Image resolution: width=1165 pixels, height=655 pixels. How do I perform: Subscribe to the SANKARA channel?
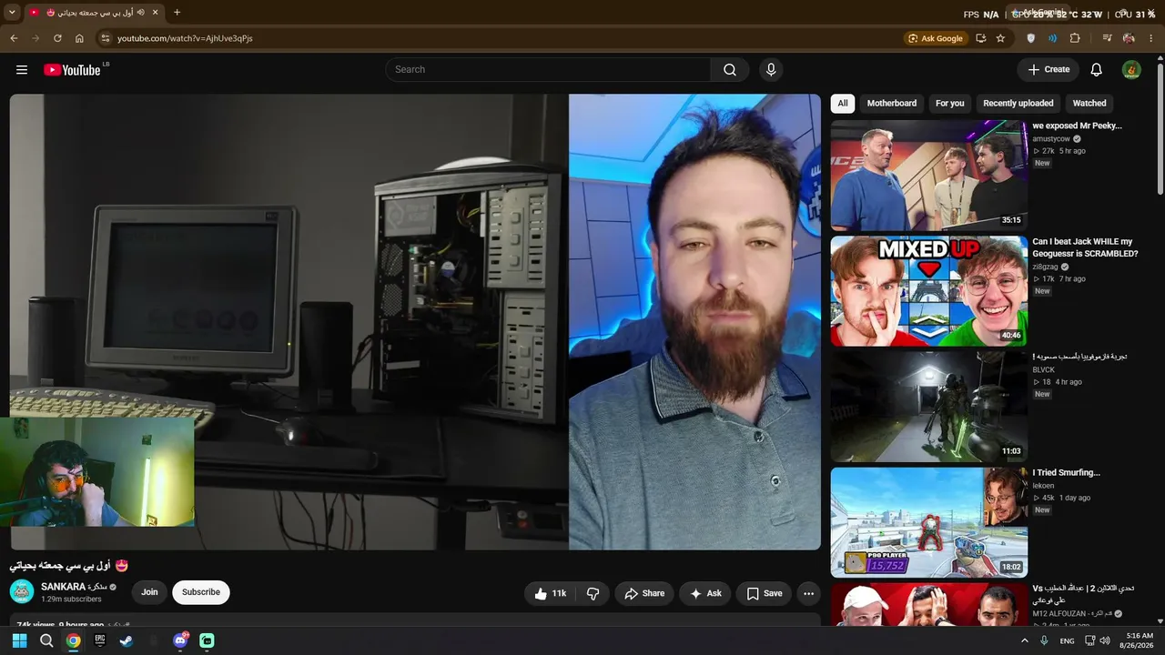(x=201, y=592)
